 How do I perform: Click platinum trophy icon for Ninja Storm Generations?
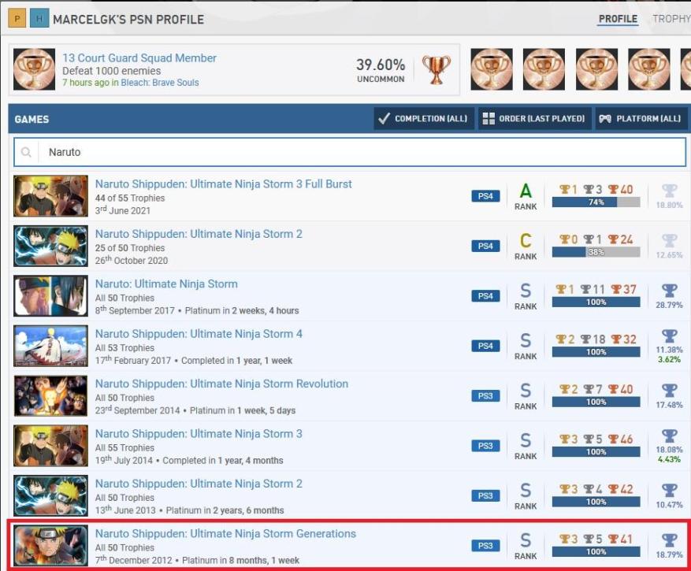(669, 539)
